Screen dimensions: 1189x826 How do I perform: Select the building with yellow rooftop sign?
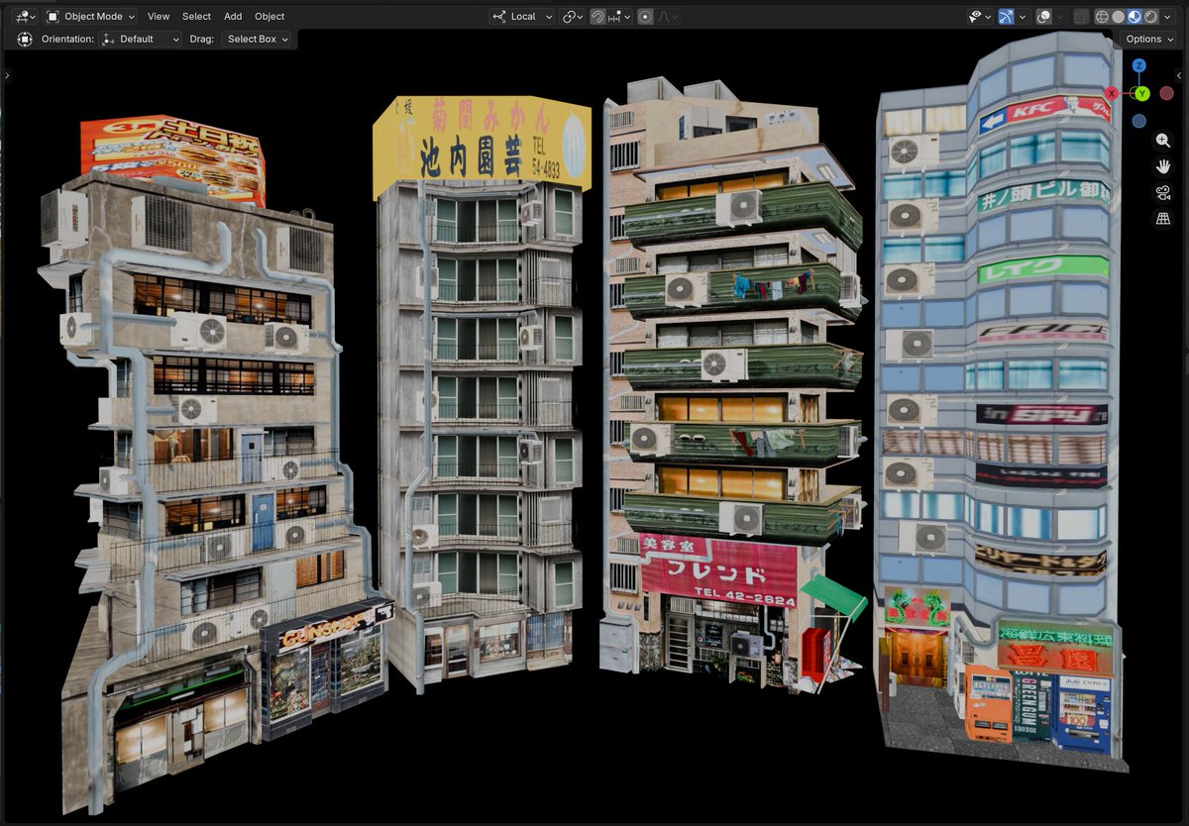tap(481, 396)
